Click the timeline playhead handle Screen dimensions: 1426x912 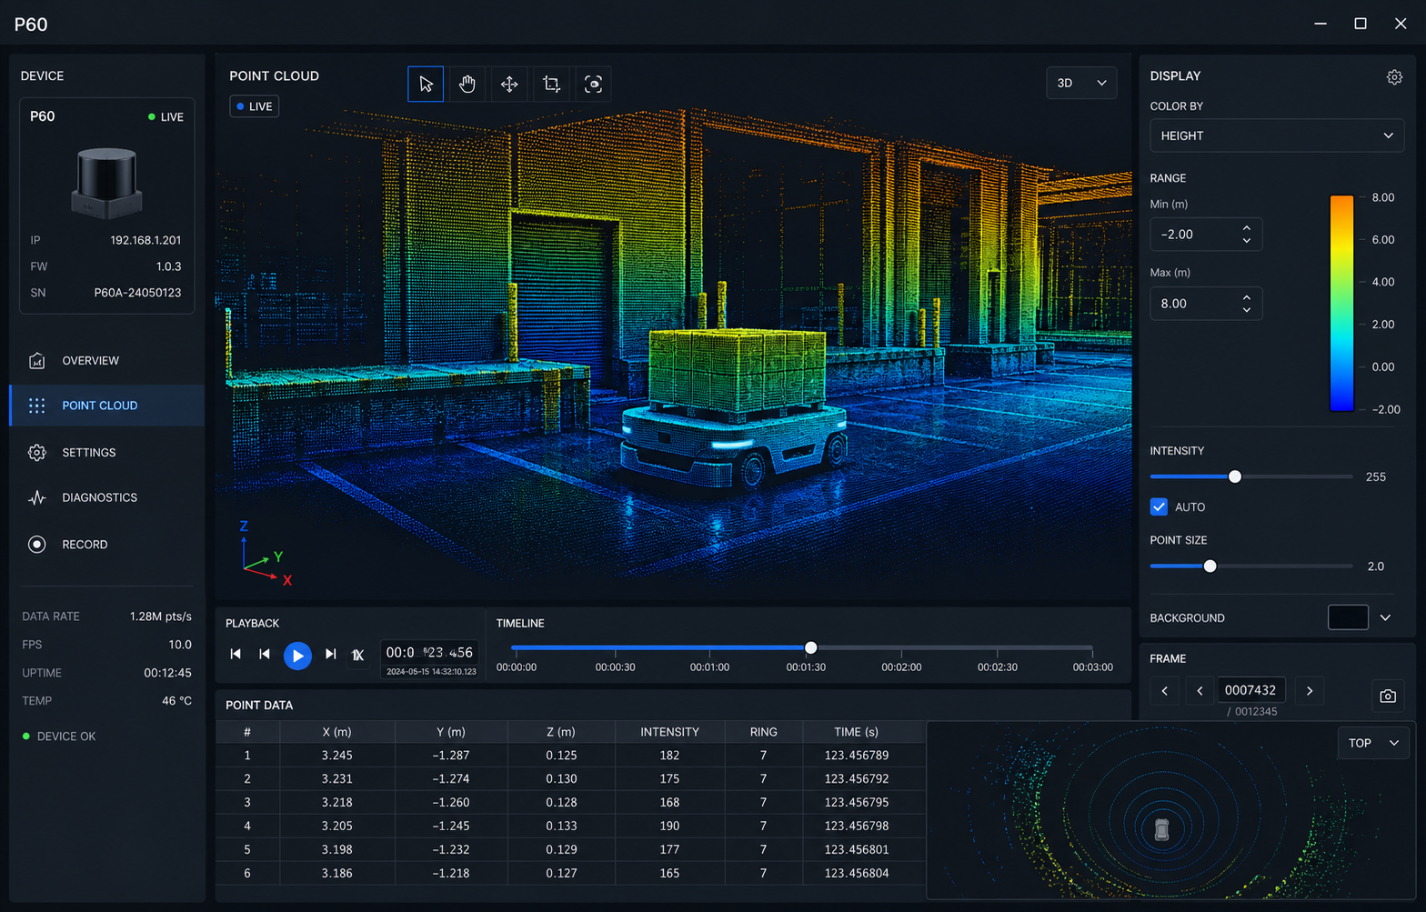click(x=810, y=647)
